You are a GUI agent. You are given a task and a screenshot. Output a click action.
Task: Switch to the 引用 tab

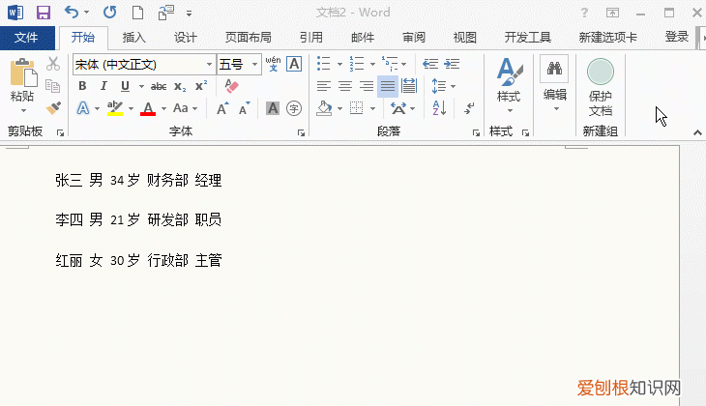point(311,38)
